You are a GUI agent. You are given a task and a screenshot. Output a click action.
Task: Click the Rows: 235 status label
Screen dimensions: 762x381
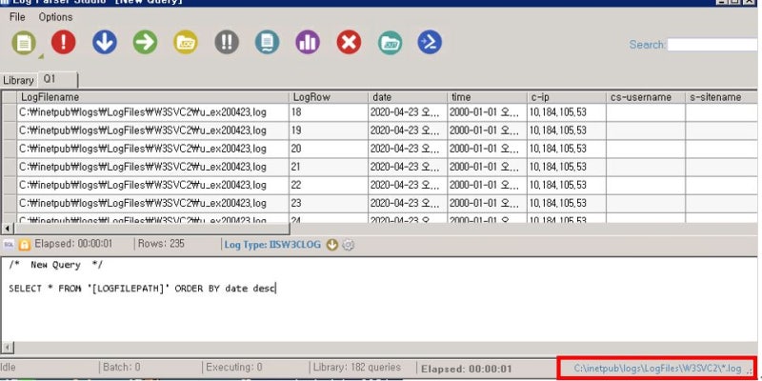161,244
